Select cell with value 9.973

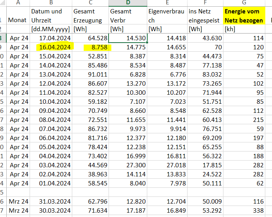pyautogui.click(x=128, y=129)
